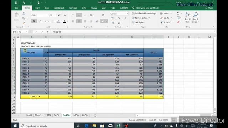
Task: Click Decrease Decimal icon
Action: pyautogui.click(x=119, y=23)
